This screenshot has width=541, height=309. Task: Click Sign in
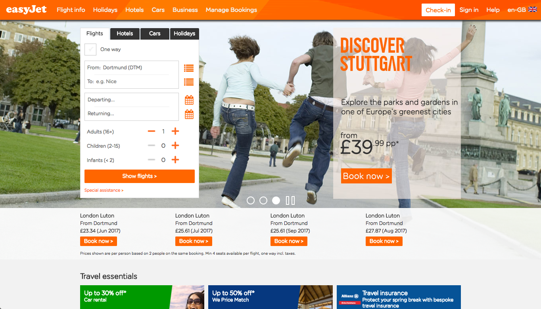click(x=469, y=10)
